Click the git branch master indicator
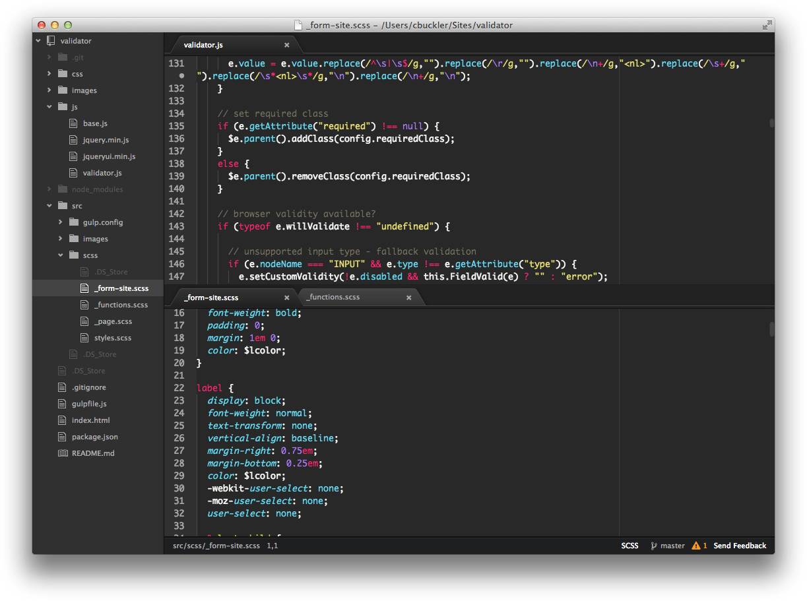 668,546
